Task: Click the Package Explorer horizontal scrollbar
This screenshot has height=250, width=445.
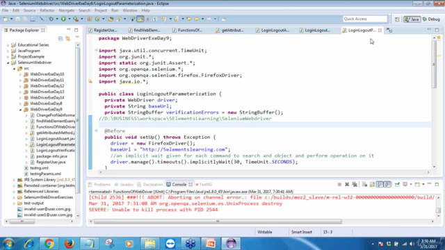Action: [39, 222]
